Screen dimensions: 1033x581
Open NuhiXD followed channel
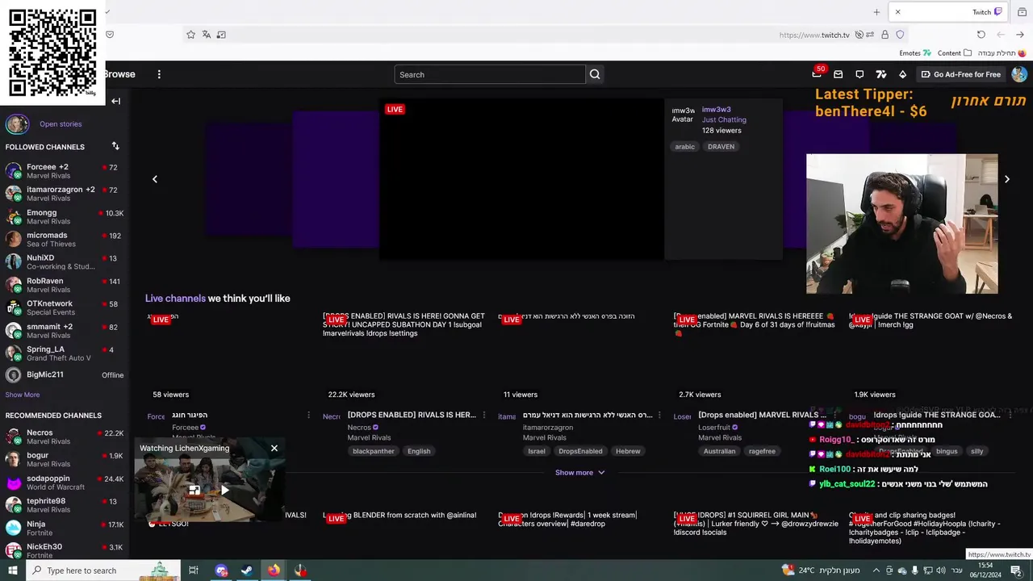65,261
